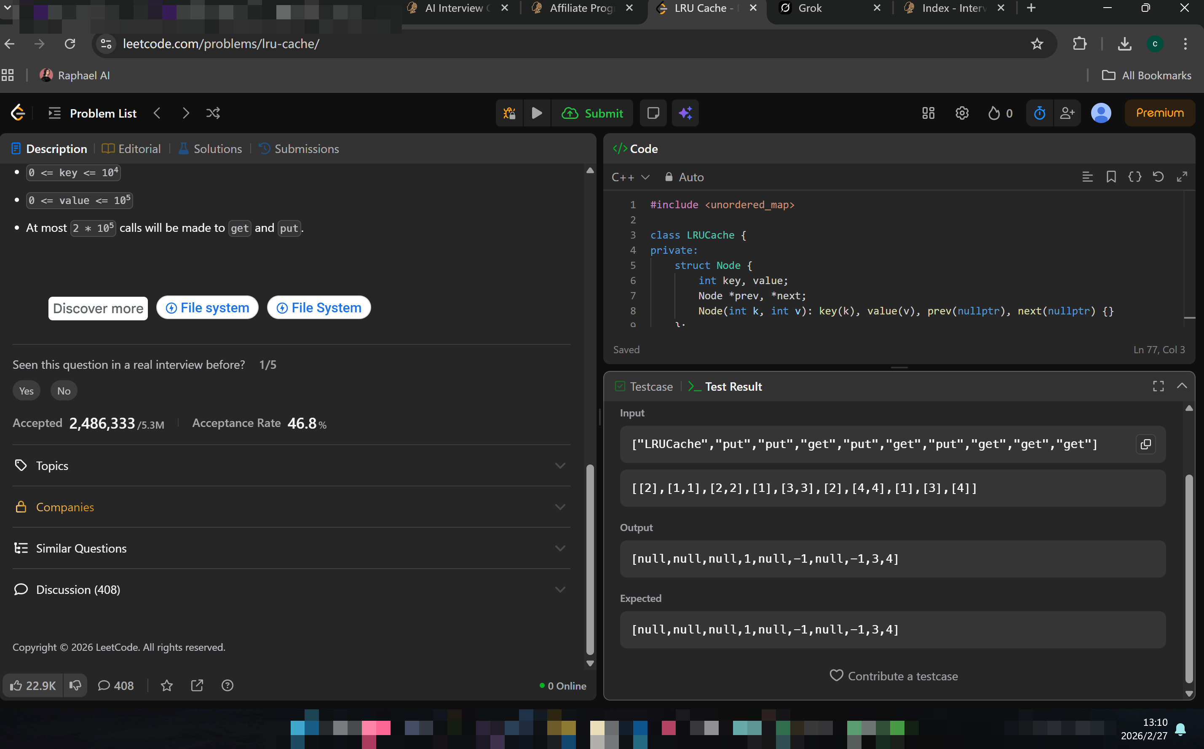
Task: Click the AI sparkle assistant icon
Action: pyautogui.click(x=685, y=113)
